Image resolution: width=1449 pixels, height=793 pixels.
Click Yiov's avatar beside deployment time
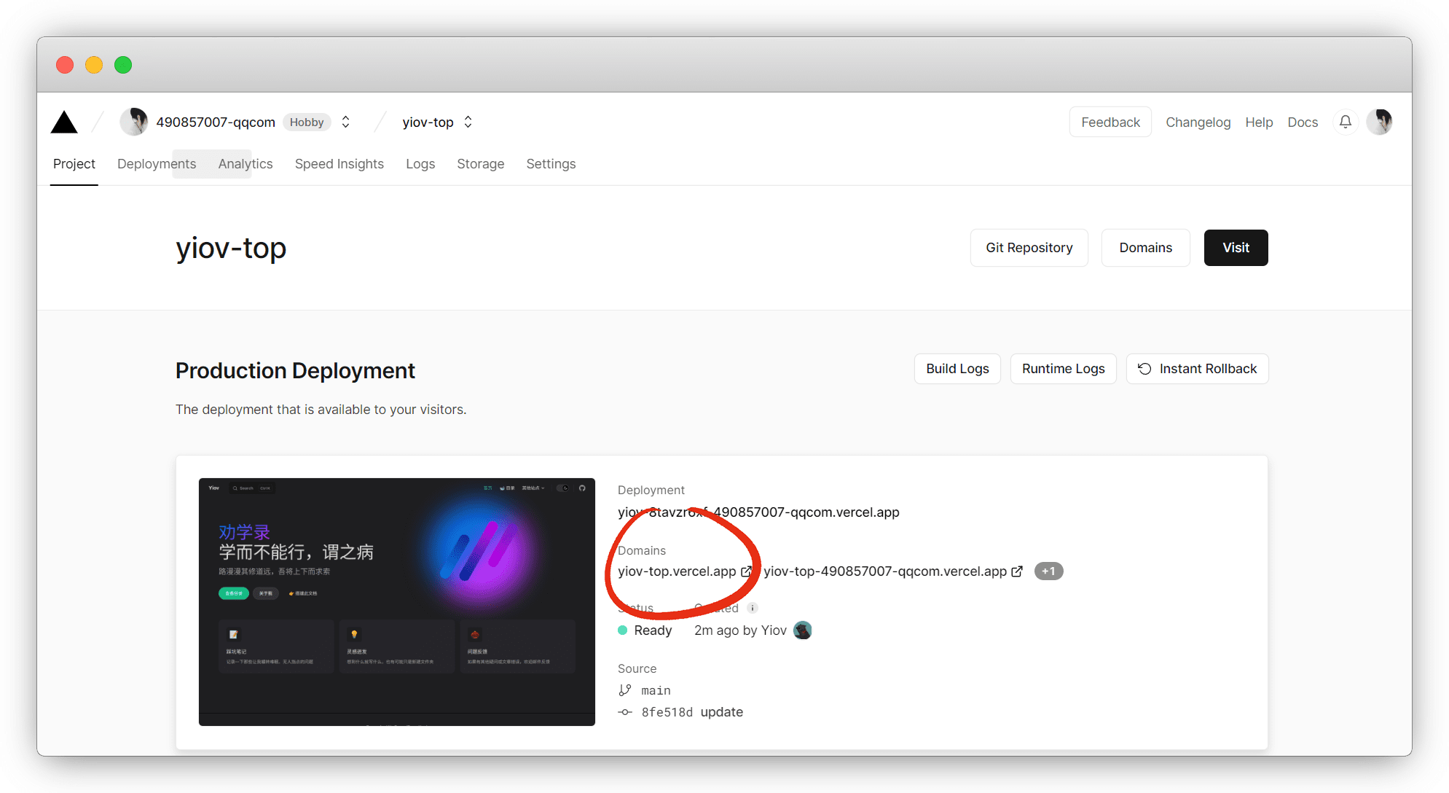pos(802,630)
